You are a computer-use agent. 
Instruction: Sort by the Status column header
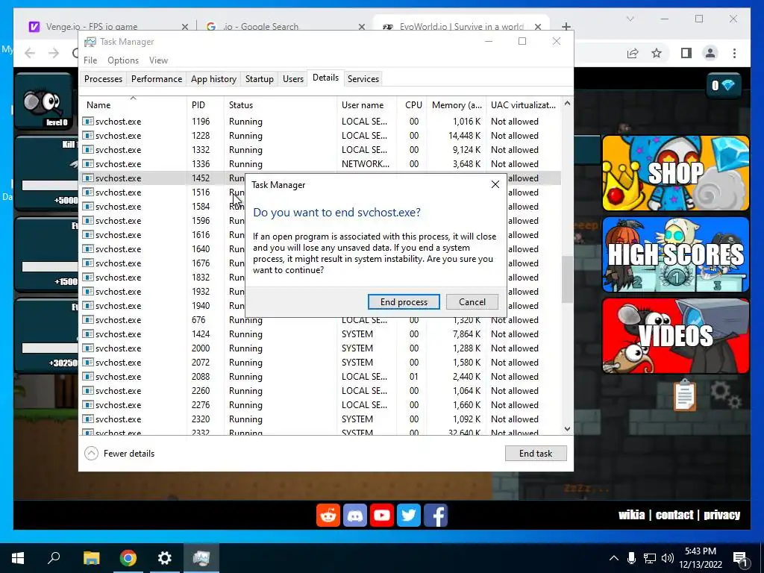281,104
